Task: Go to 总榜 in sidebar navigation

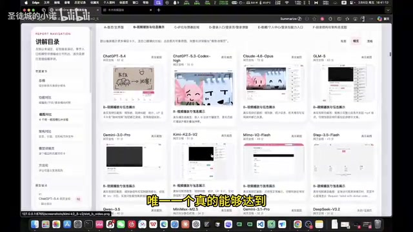Action: 61,83
